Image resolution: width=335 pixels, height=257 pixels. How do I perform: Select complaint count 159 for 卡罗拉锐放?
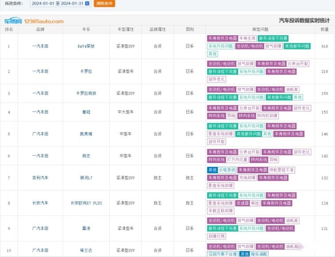pos(324,93)
